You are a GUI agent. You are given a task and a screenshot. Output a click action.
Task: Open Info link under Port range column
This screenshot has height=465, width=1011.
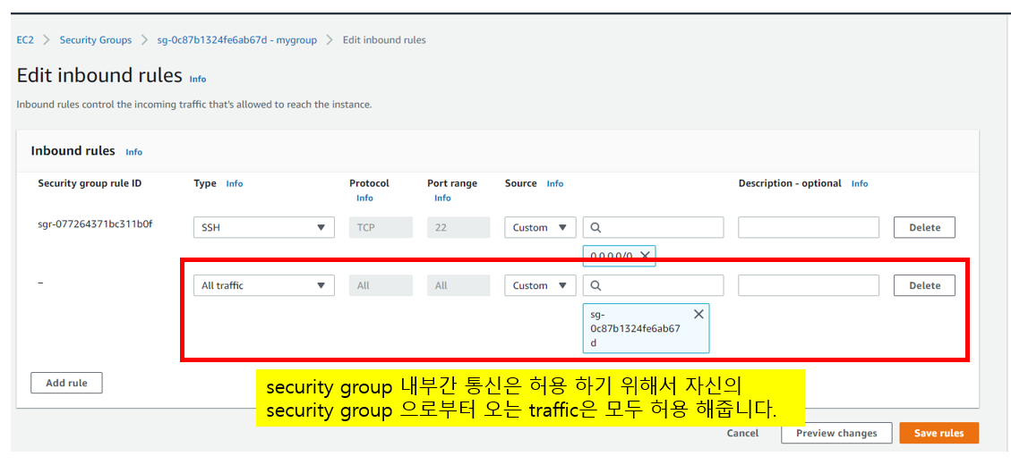coord(443,198)
